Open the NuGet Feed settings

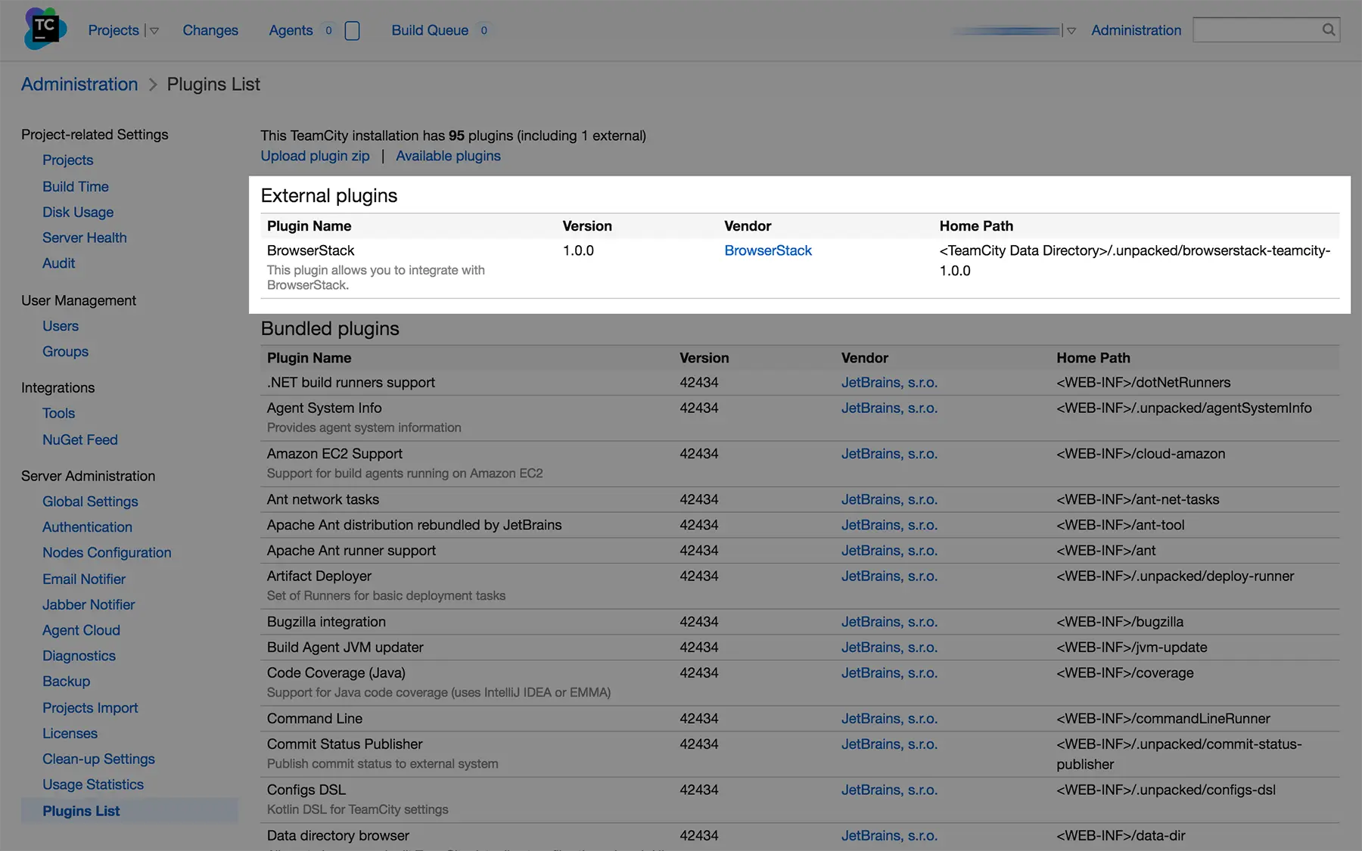[x=79, y=439]
